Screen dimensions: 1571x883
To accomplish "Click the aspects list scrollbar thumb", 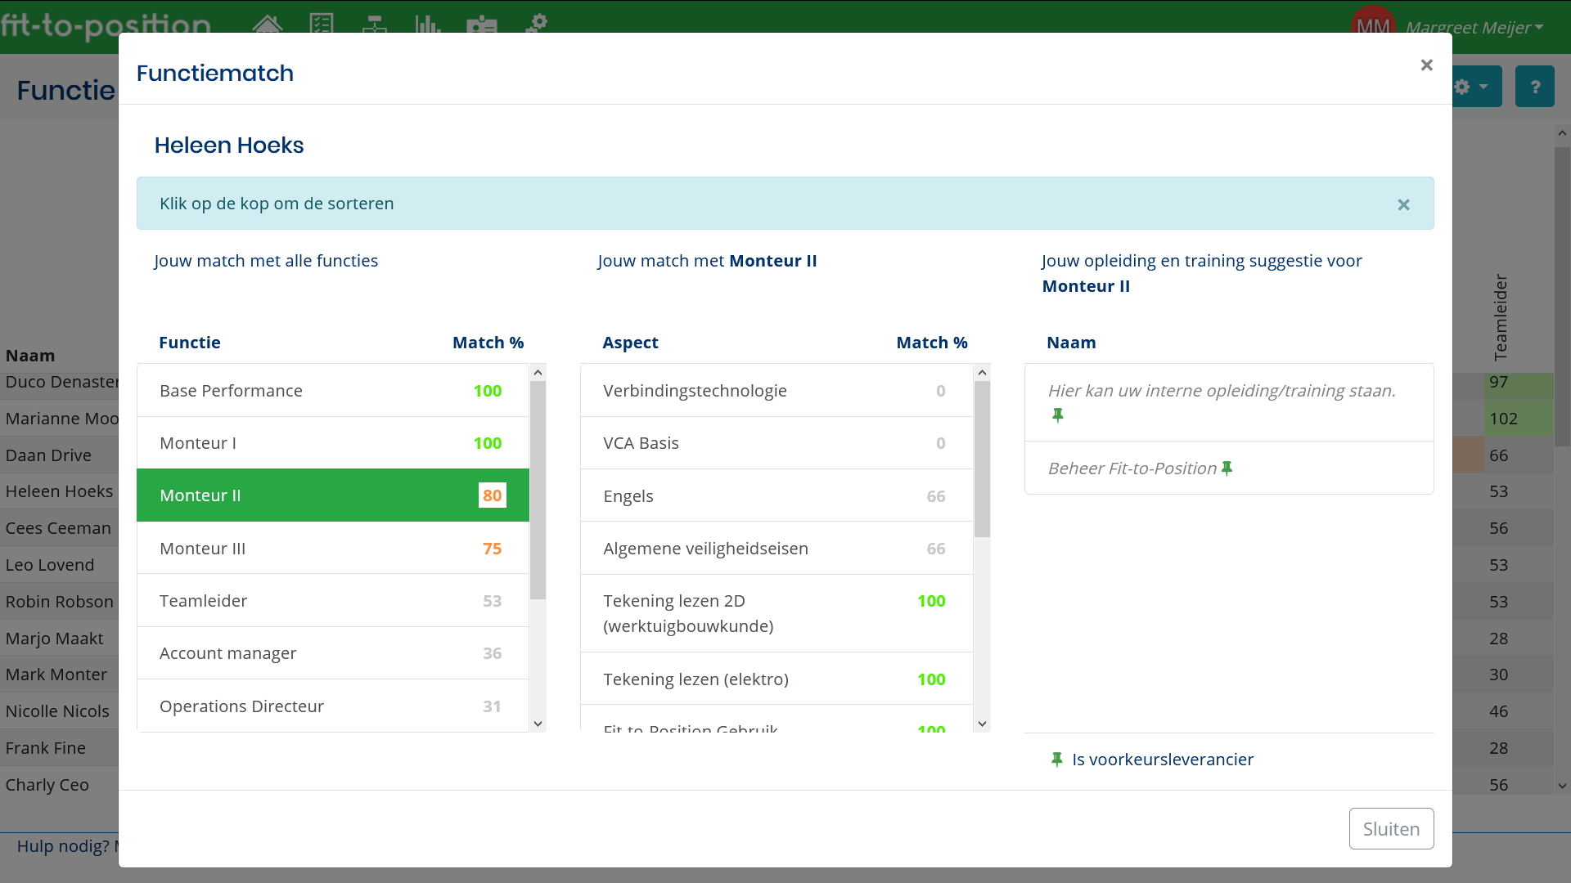I will (x=982, y=459).
